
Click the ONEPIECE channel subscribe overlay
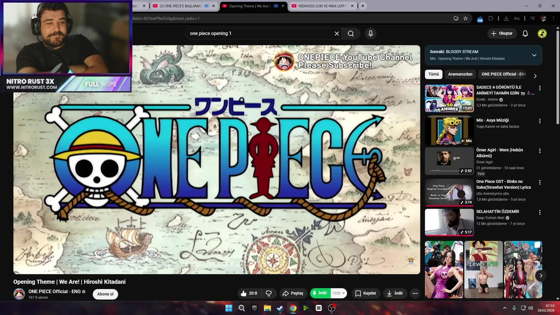(343, 61)
